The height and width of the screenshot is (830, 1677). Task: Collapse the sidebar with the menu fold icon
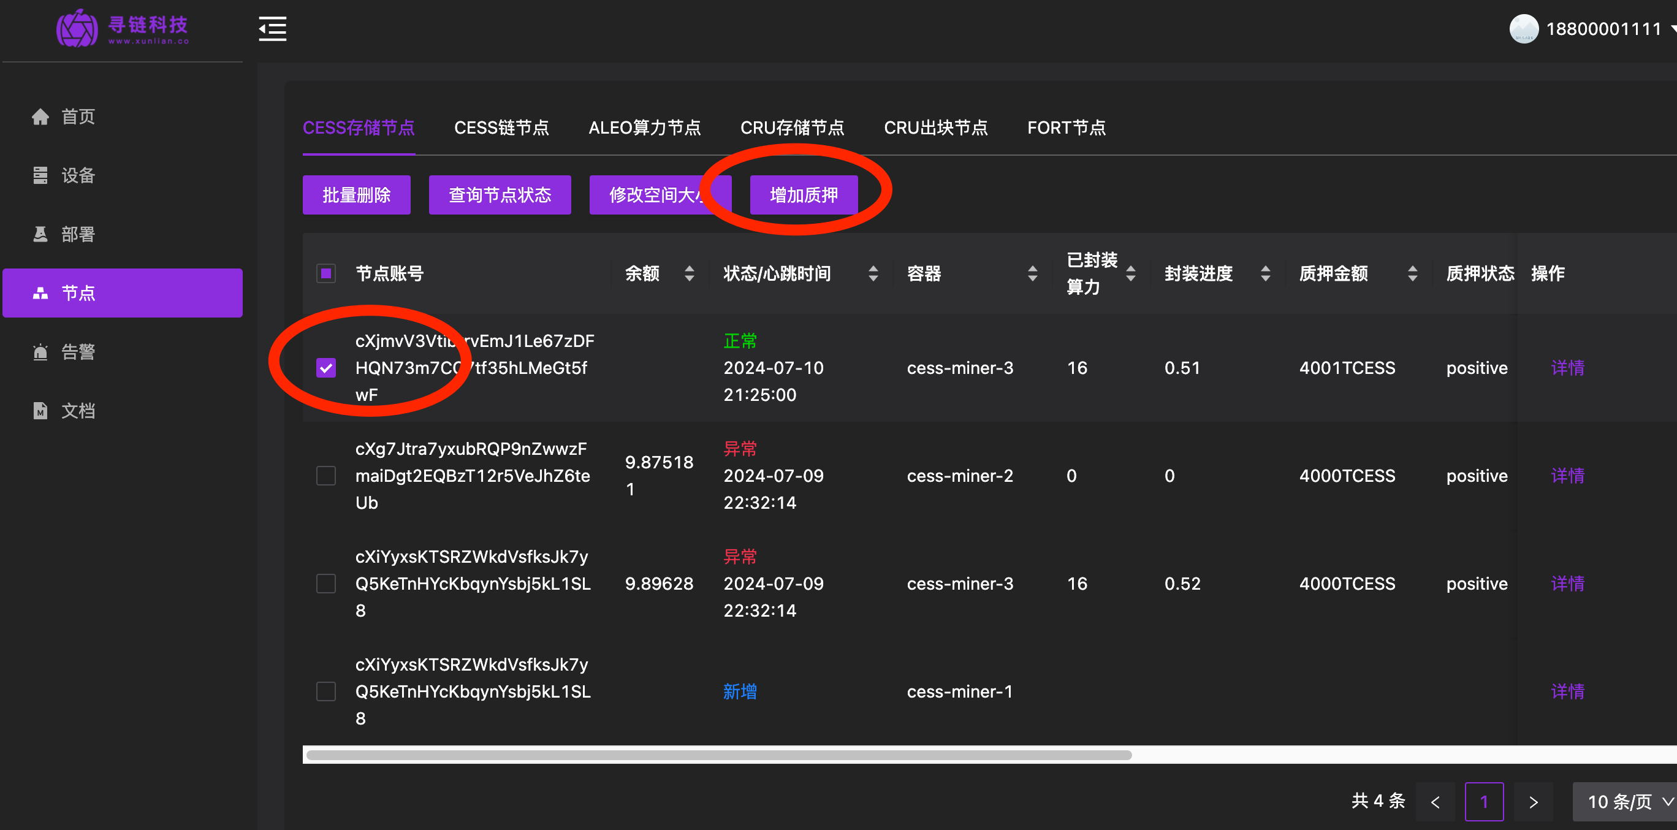pyautogui.click(x=272, y=29)
